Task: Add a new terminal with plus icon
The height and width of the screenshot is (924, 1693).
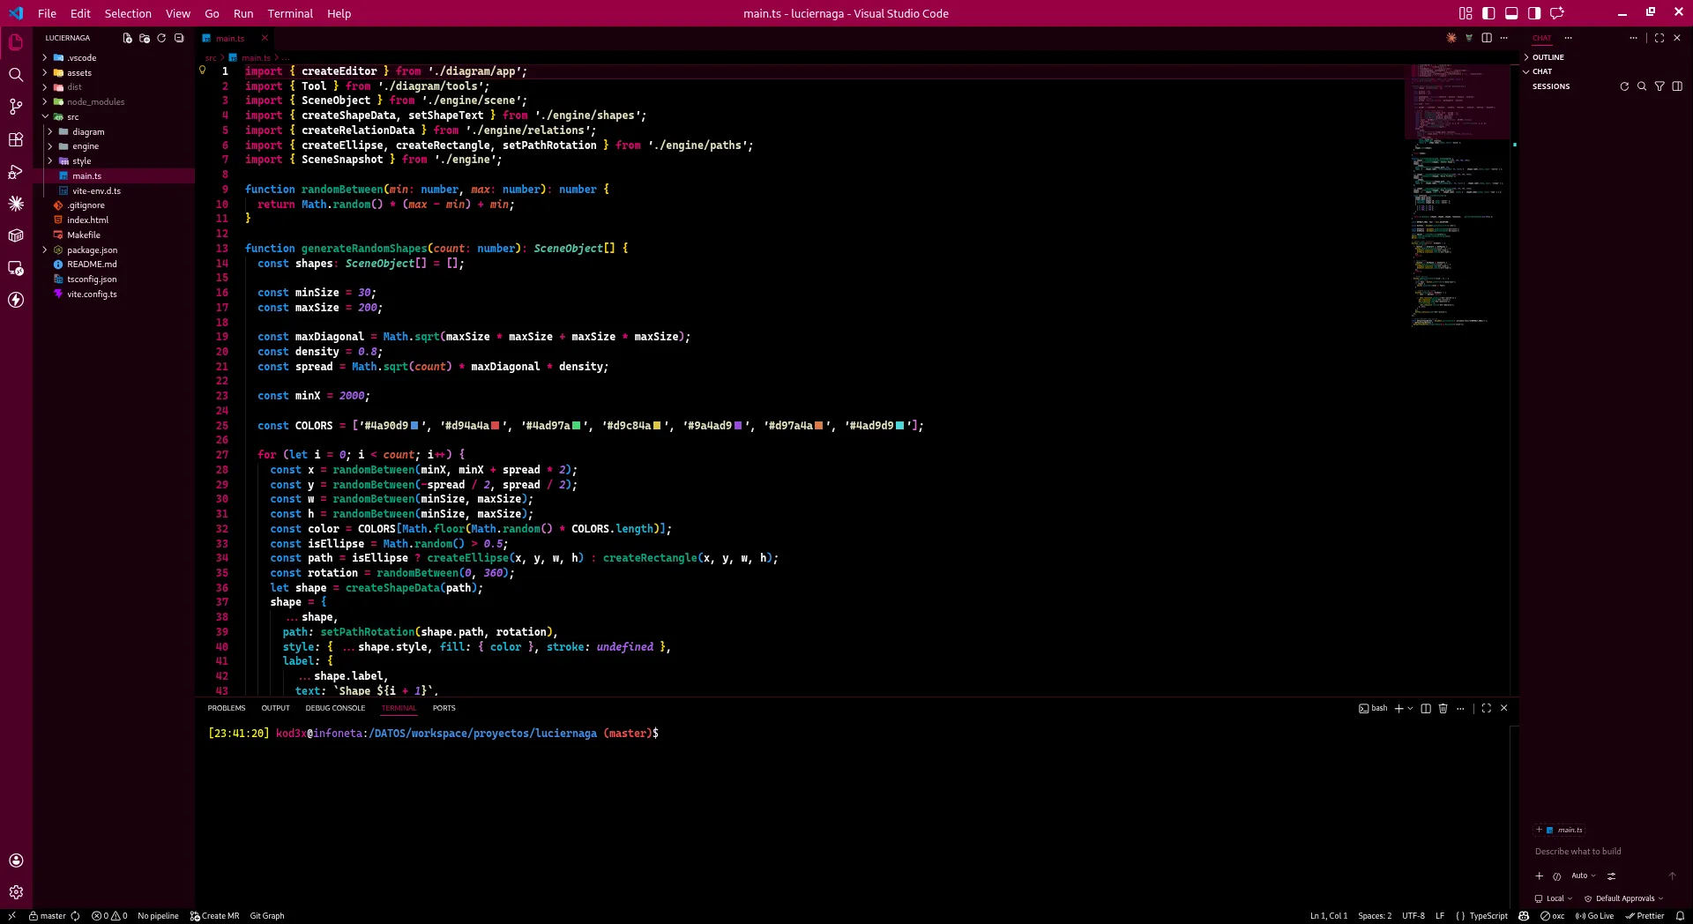Action: tap(1398, 708)
